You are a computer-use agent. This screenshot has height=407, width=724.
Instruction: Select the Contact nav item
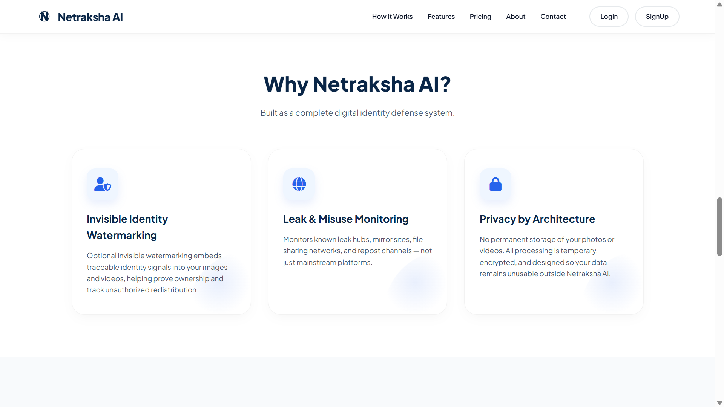[553, 17]
